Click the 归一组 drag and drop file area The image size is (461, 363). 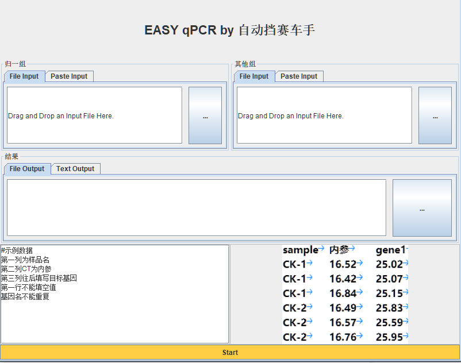tap(94, 115)
